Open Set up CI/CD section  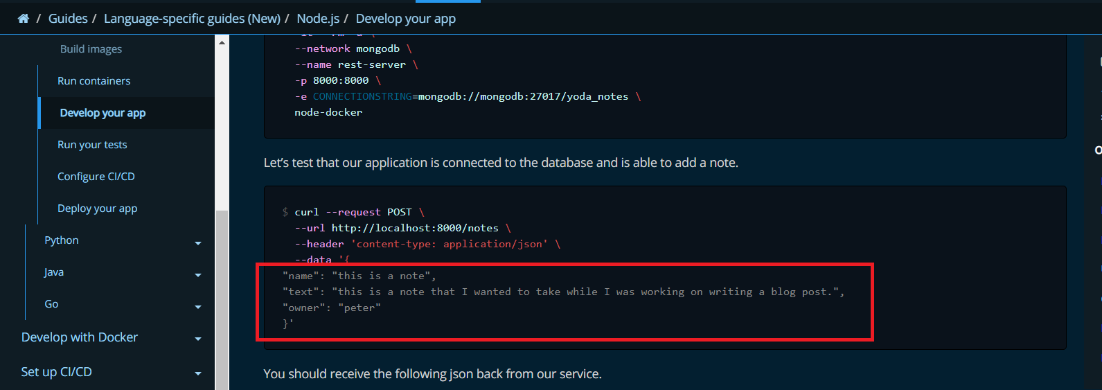56,372
